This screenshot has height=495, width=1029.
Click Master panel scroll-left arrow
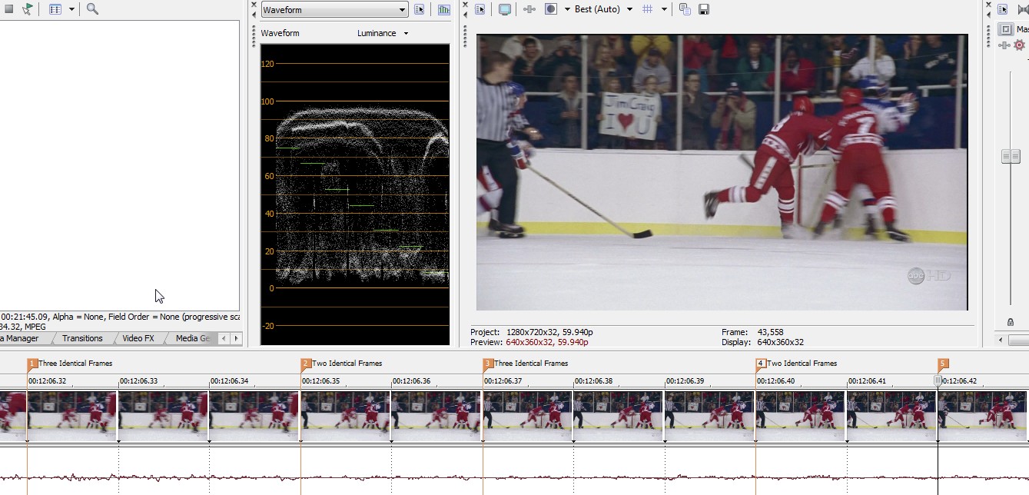tap(1001, 339)
